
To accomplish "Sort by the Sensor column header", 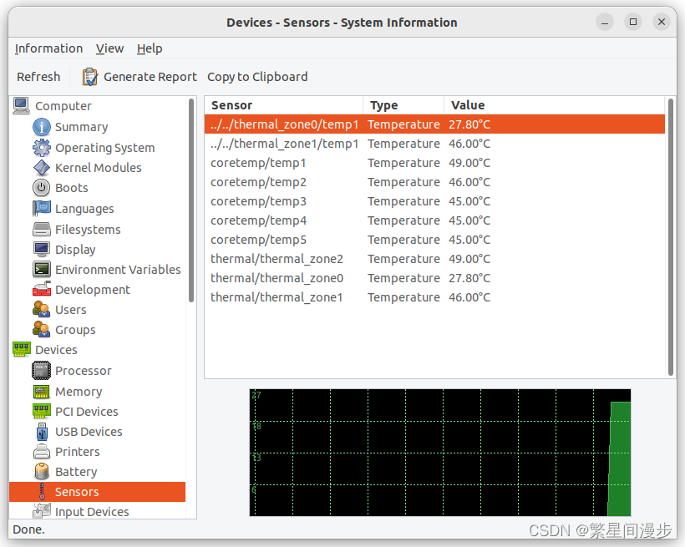I will coord(283,105).
